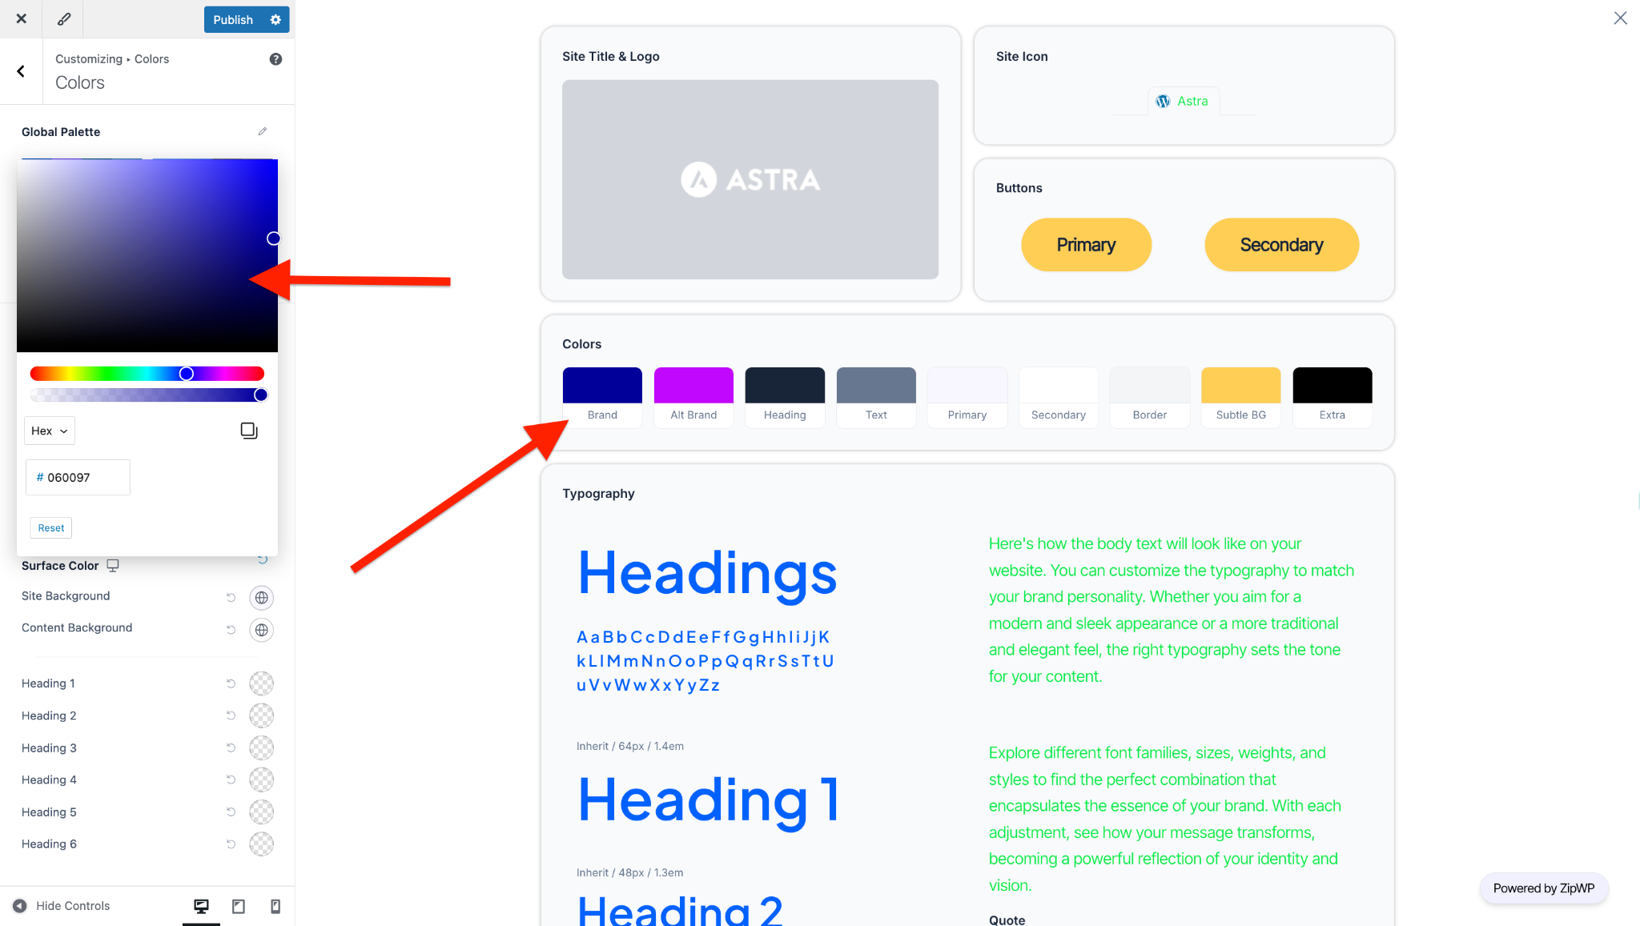This screenshot has width=1640, height=926.
Task: Open Content Background global color picker
Action: tap(261, 630)
